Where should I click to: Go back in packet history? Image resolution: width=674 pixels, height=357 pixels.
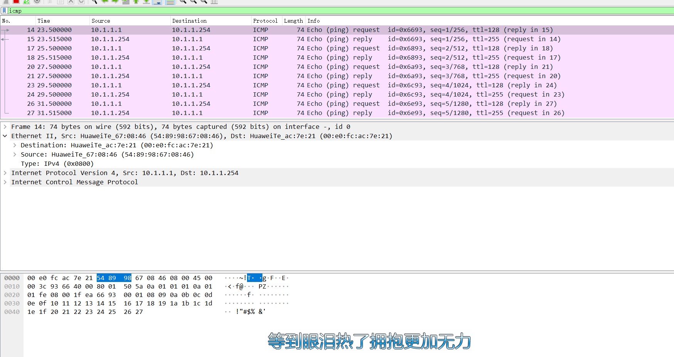click(105, 2)
